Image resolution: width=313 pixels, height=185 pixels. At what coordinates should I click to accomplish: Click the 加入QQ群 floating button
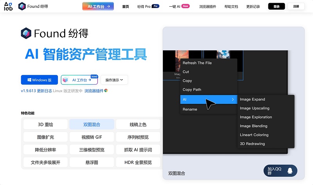click(x=280, y=171)
